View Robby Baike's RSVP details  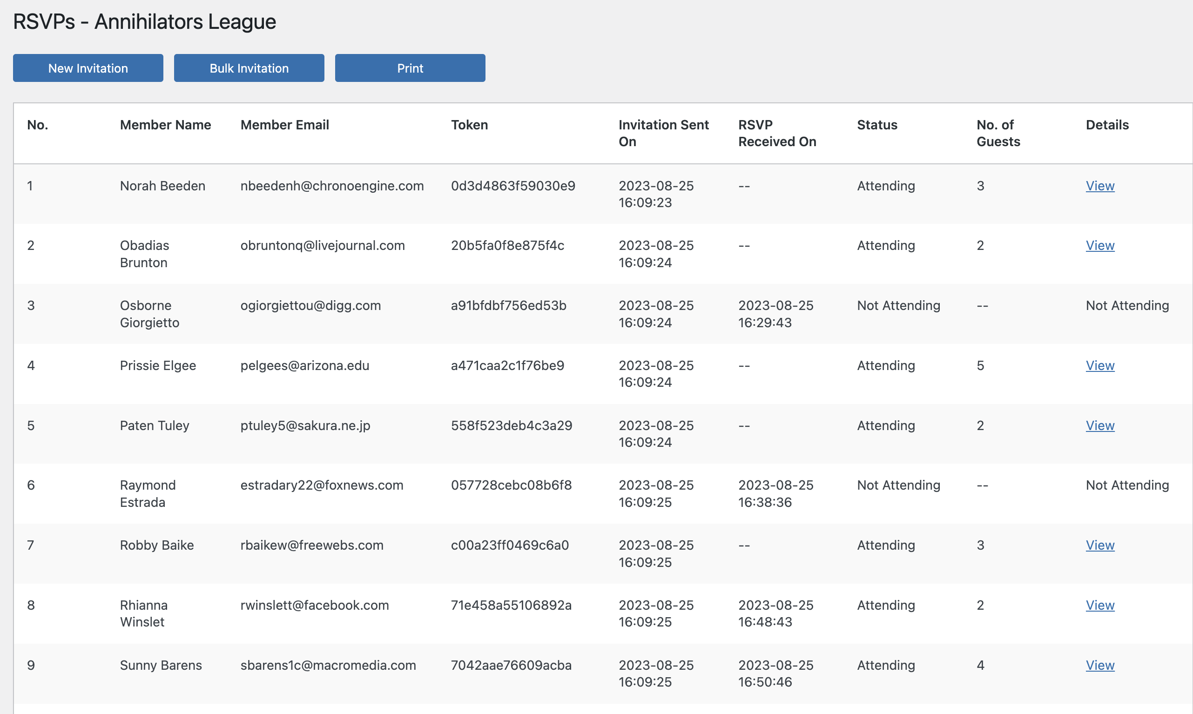(1100, 545)
